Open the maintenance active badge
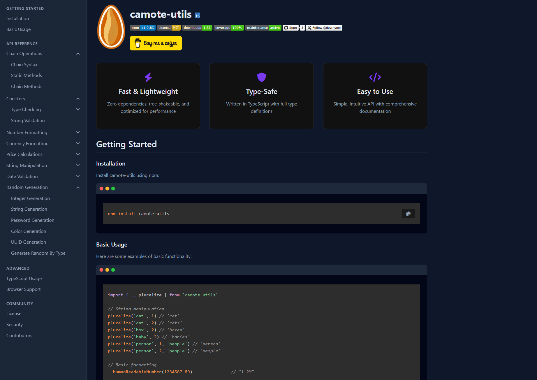 [x=263, y=28]
